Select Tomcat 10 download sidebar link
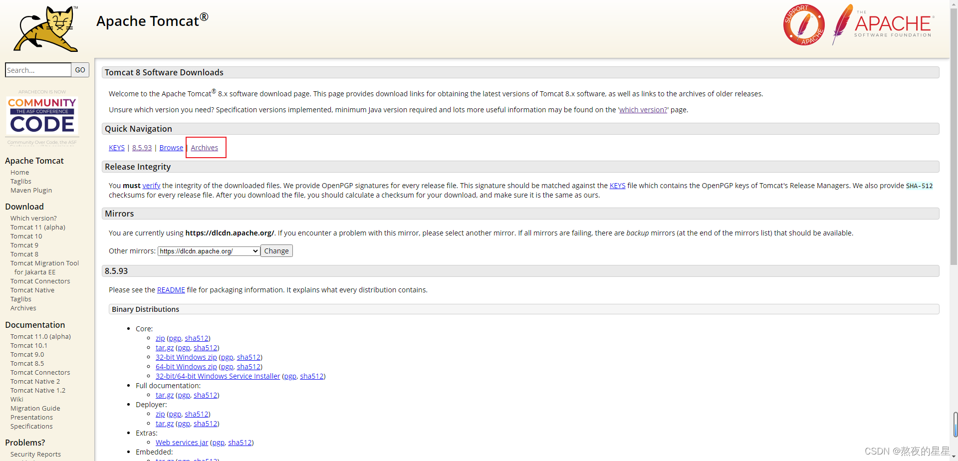The height and width of the screenshot is (461, 958). [26, 236]
